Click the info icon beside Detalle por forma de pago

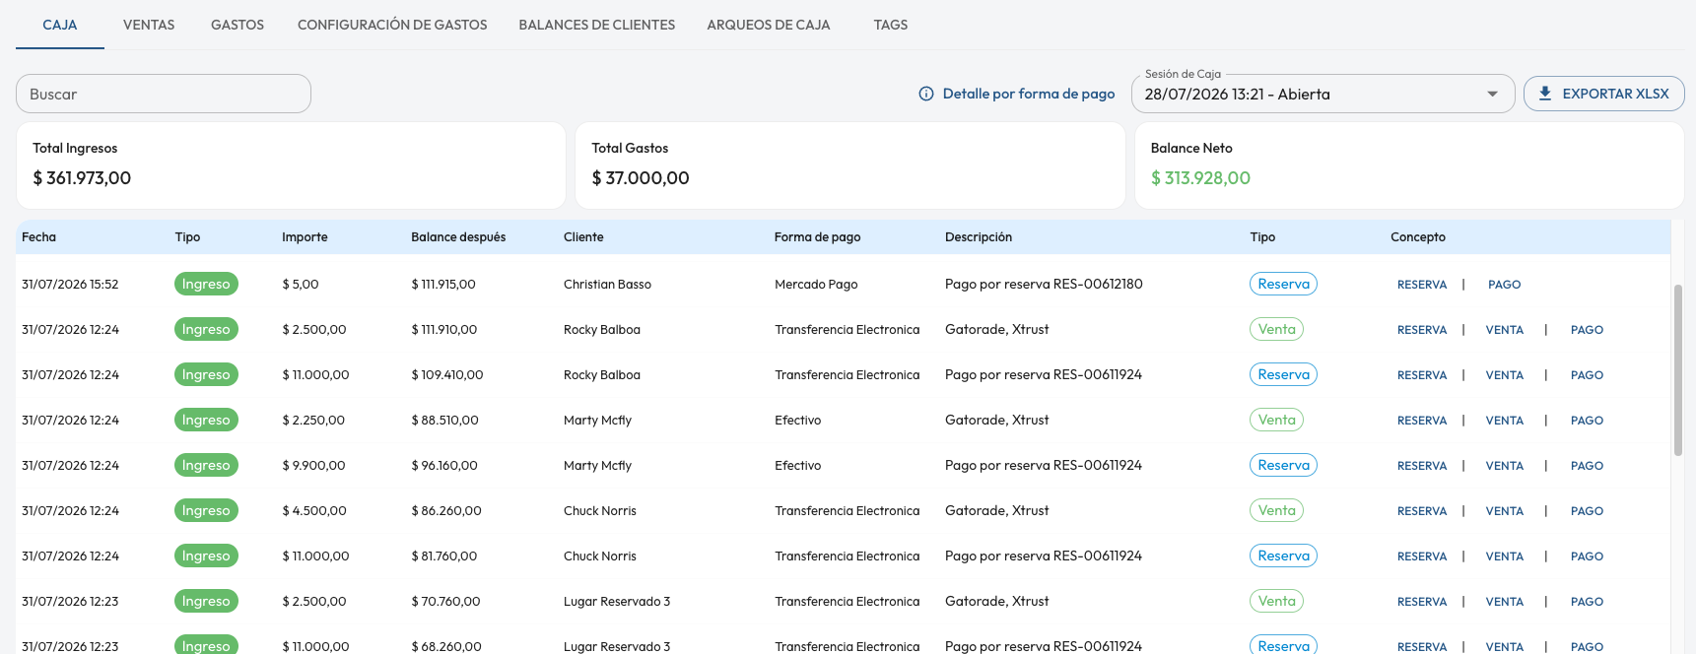tap(926, 94)
